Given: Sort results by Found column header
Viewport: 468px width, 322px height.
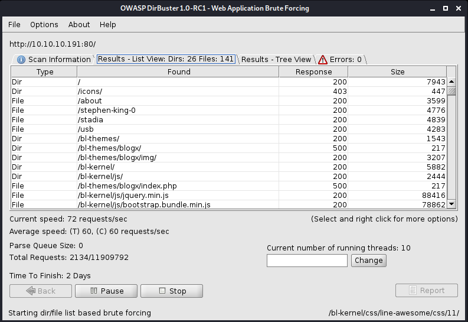Looking at the screenshot, I should (x=178, y=71).
